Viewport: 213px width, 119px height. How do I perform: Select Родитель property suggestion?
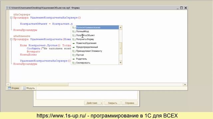point(81,59)
